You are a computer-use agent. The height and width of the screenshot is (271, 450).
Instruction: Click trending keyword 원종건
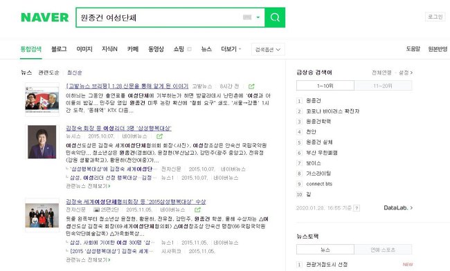[314, 100]
